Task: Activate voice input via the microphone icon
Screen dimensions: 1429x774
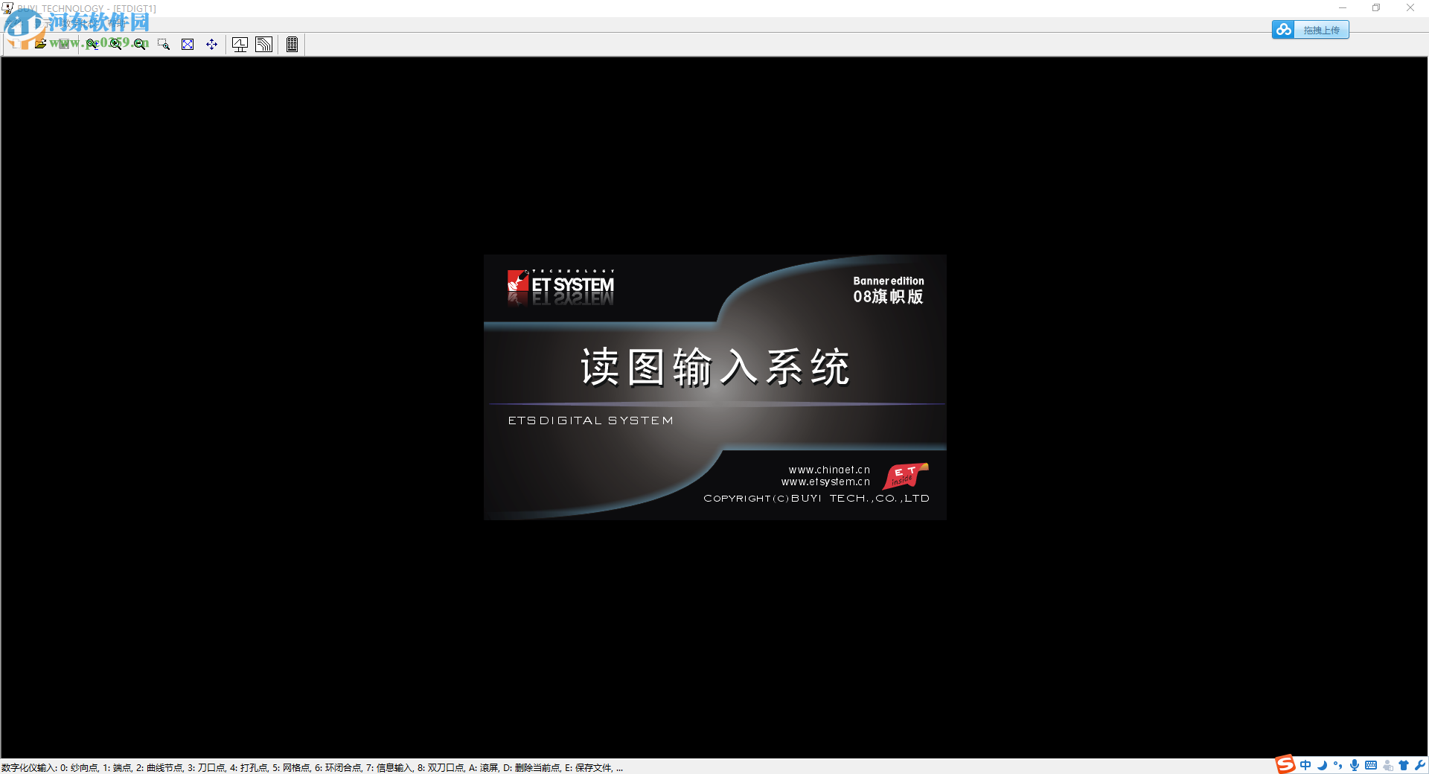Action: point(1355,765)
